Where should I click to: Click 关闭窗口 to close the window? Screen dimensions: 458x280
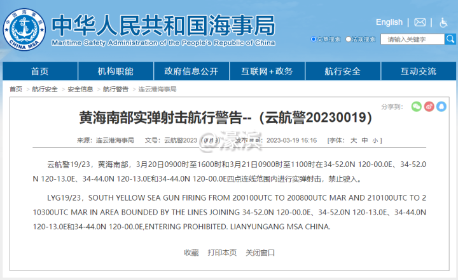260,253
